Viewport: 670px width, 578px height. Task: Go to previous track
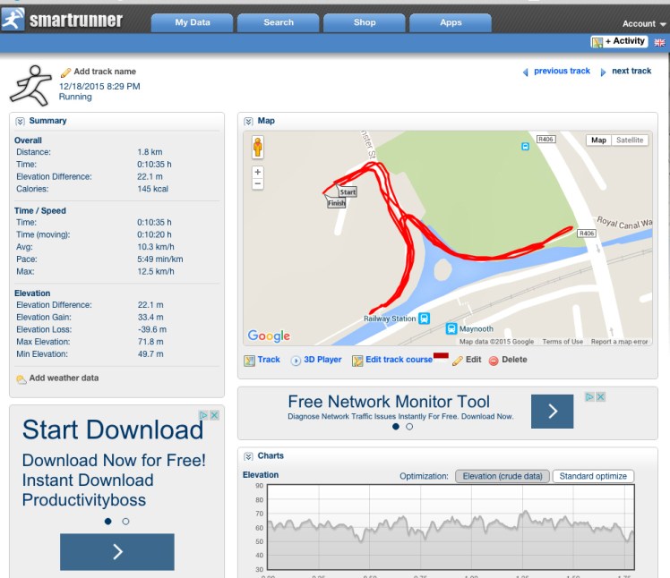tap(562, 71)
